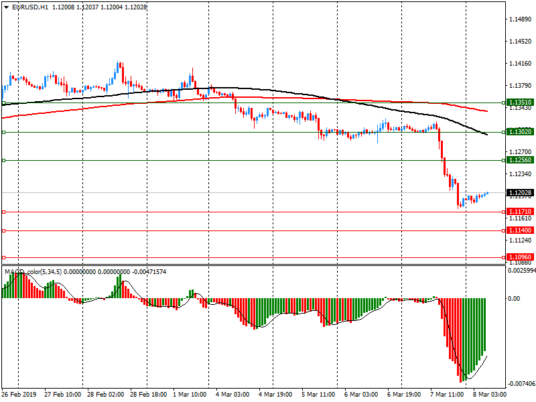536x402 pixels.
Task: Click the 1.12340 price axis value
Action: point(521,174)
